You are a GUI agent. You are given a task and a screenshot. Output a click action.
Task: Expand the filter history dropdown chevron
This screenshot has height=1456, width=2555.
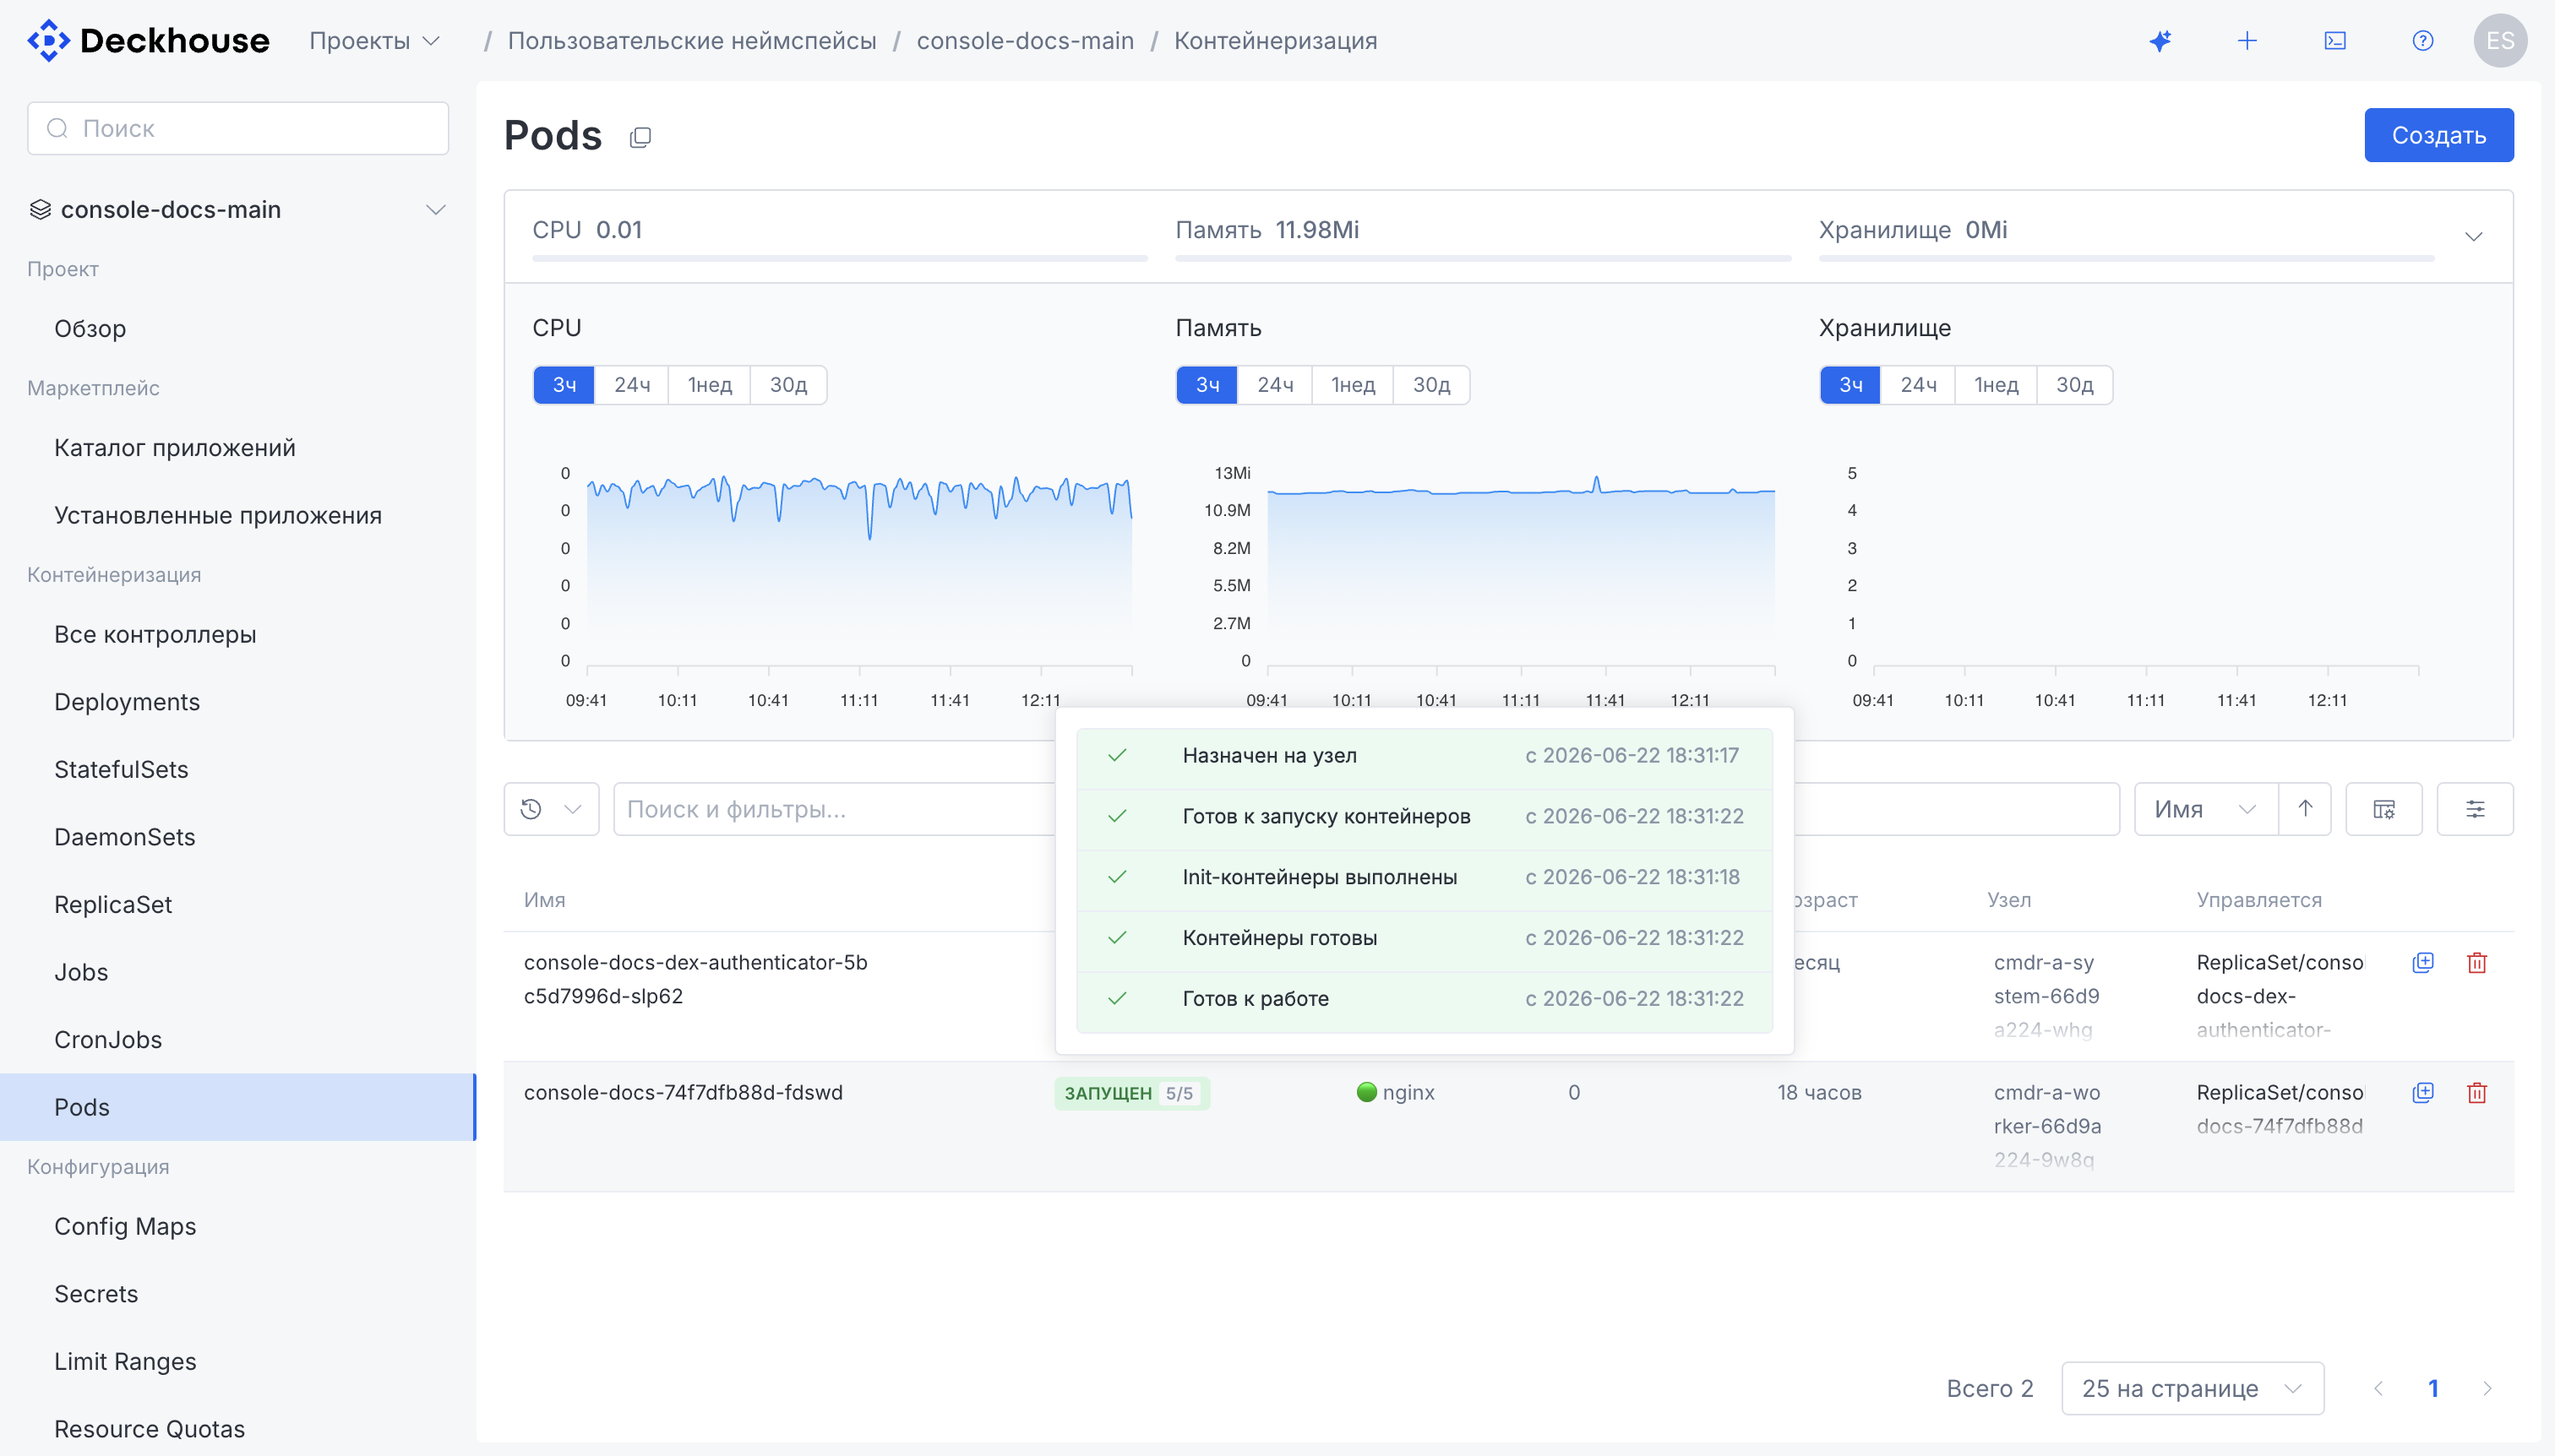pos(573,809)
